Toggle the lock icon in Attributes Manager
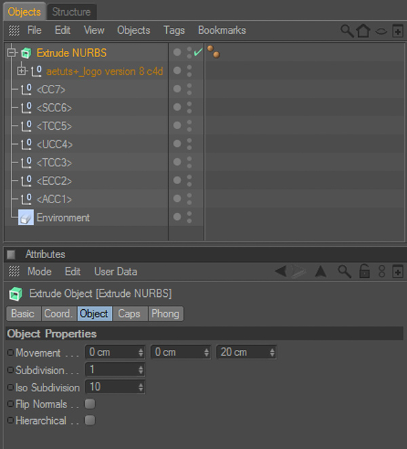Screen dimensions: 407x449 364,271
